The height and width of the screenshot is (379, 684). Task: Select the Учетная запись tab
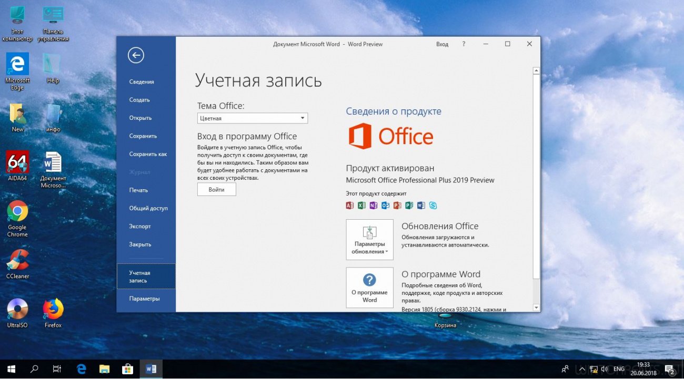146,276
